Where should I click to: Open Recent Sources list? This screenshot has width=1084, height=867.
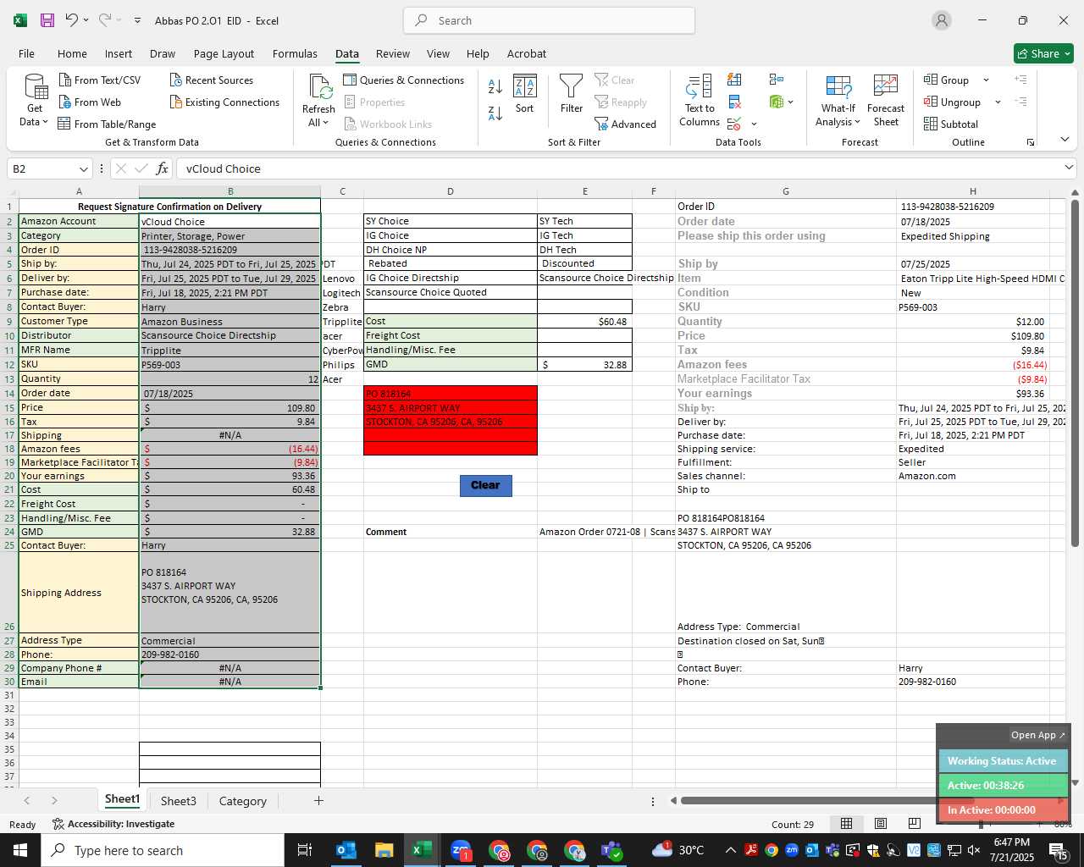click(211, 80)
